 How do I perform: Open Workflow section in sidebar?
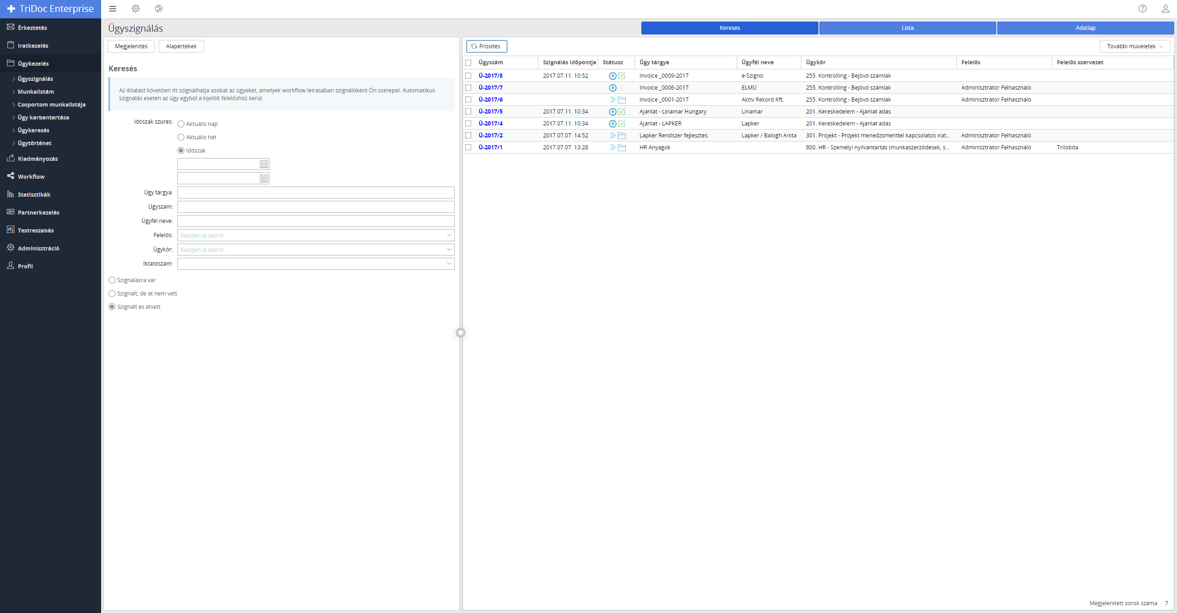pyautogui.click(x=31, y=176)
